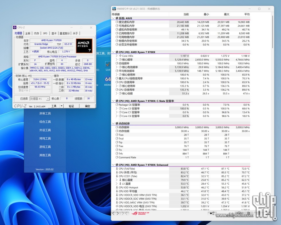
Task: Click the 验证 button in CPU-Z
Action: [71, 106]
